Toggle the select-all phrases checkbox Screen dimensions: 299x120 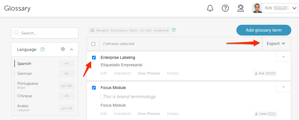click(x=93, y=44)
